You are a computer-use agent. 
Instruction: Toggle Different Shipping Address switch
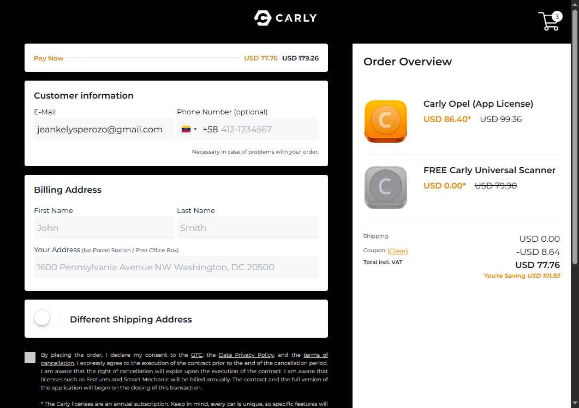click(47, 318)
